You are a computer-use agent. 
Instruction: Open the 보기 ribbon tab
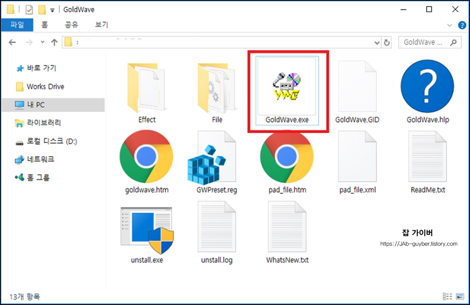click(101, 25)
